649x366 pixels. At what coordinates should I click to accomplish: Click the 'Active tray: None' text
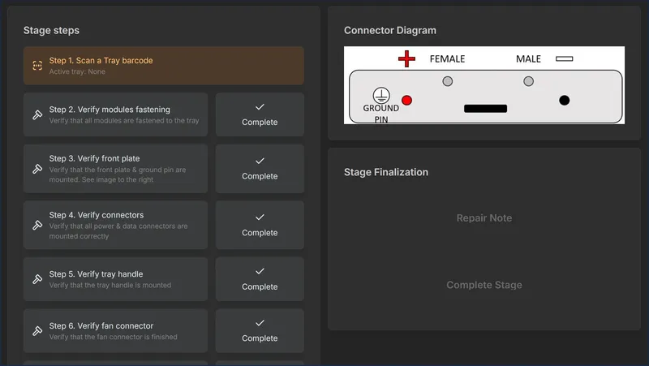tap(77, 71)
